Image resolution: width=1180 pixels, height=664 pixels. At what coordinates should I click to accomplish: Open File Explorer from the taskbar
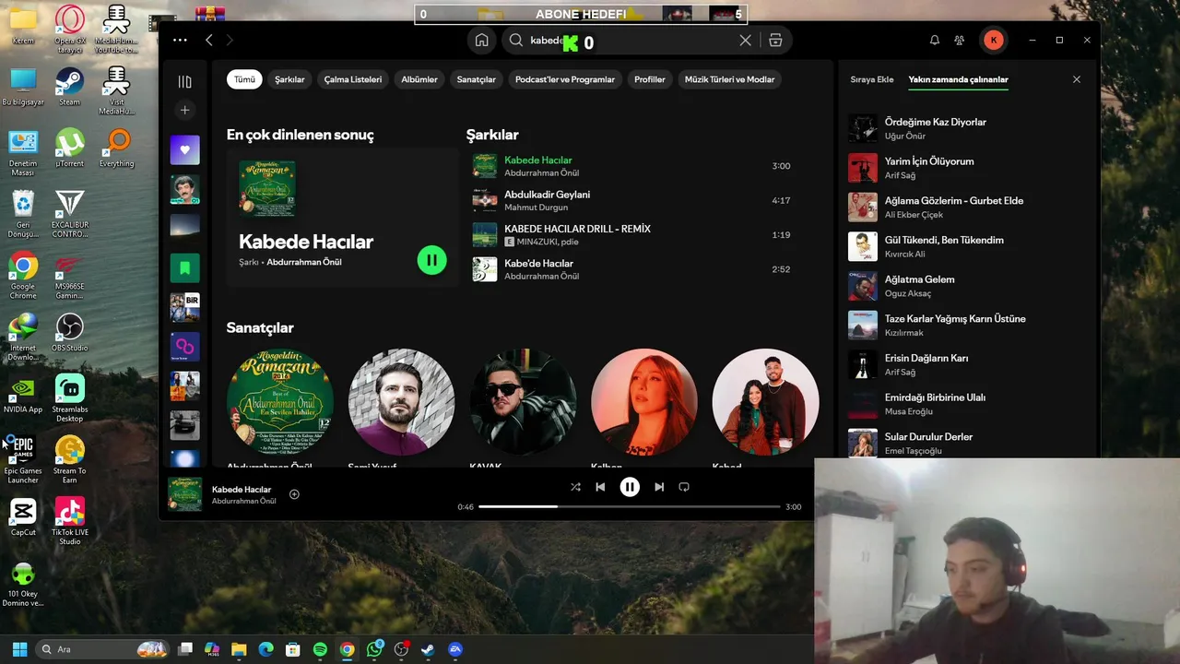239,649
